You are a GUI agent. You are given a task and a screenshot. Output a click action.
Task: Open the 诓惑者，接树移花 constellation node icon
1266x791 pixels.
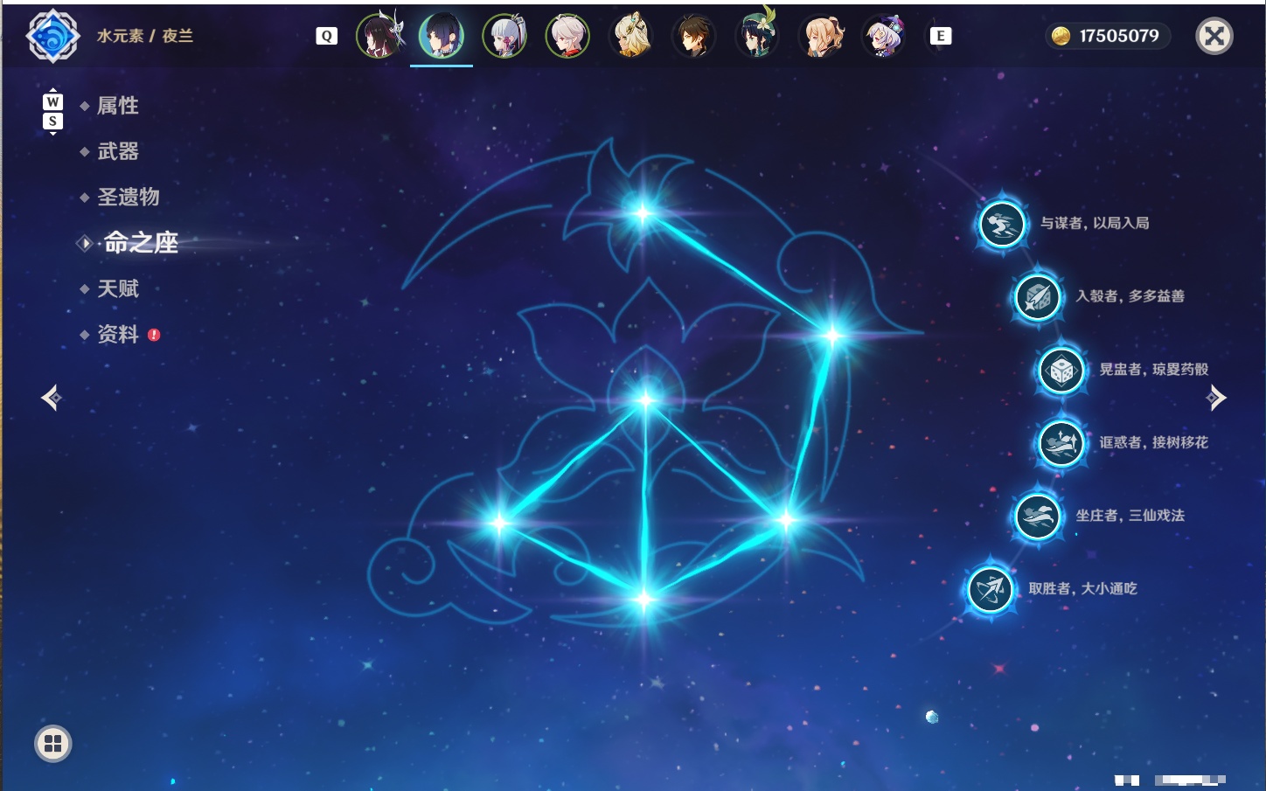(1061, 443)
